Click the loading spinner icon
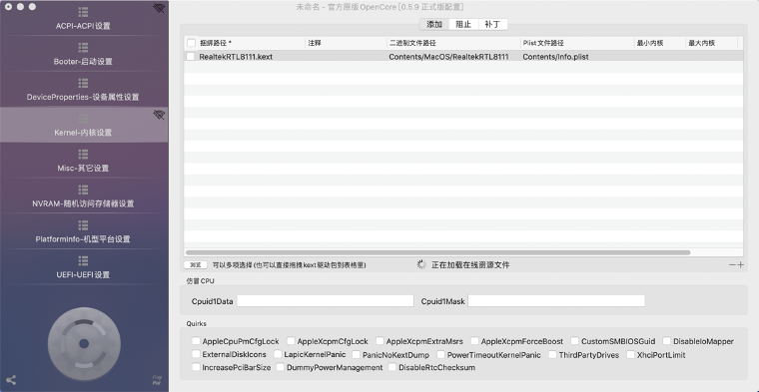This screenshot has height=392, width=759. [421, 265]
